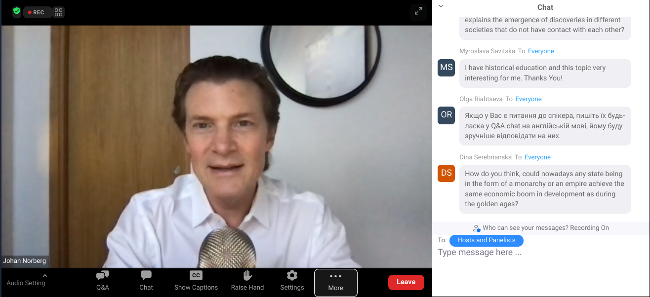
Task: Click the DS avatar of Dina Serebrianska
Action: pyautogui.click(x=447, y=173)
